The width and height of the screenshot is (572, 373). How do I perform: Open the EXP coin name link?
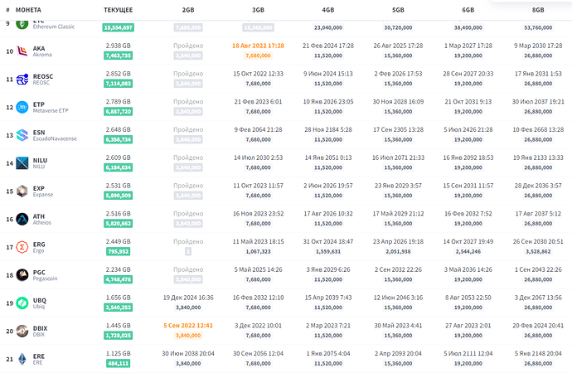tap(39, 188)
